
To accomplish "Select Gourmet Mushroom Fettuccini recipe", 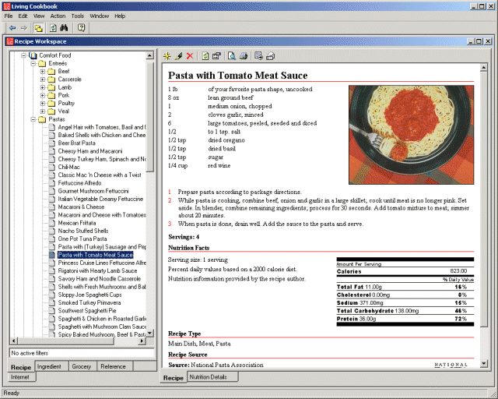I will (x=93, y=191).
